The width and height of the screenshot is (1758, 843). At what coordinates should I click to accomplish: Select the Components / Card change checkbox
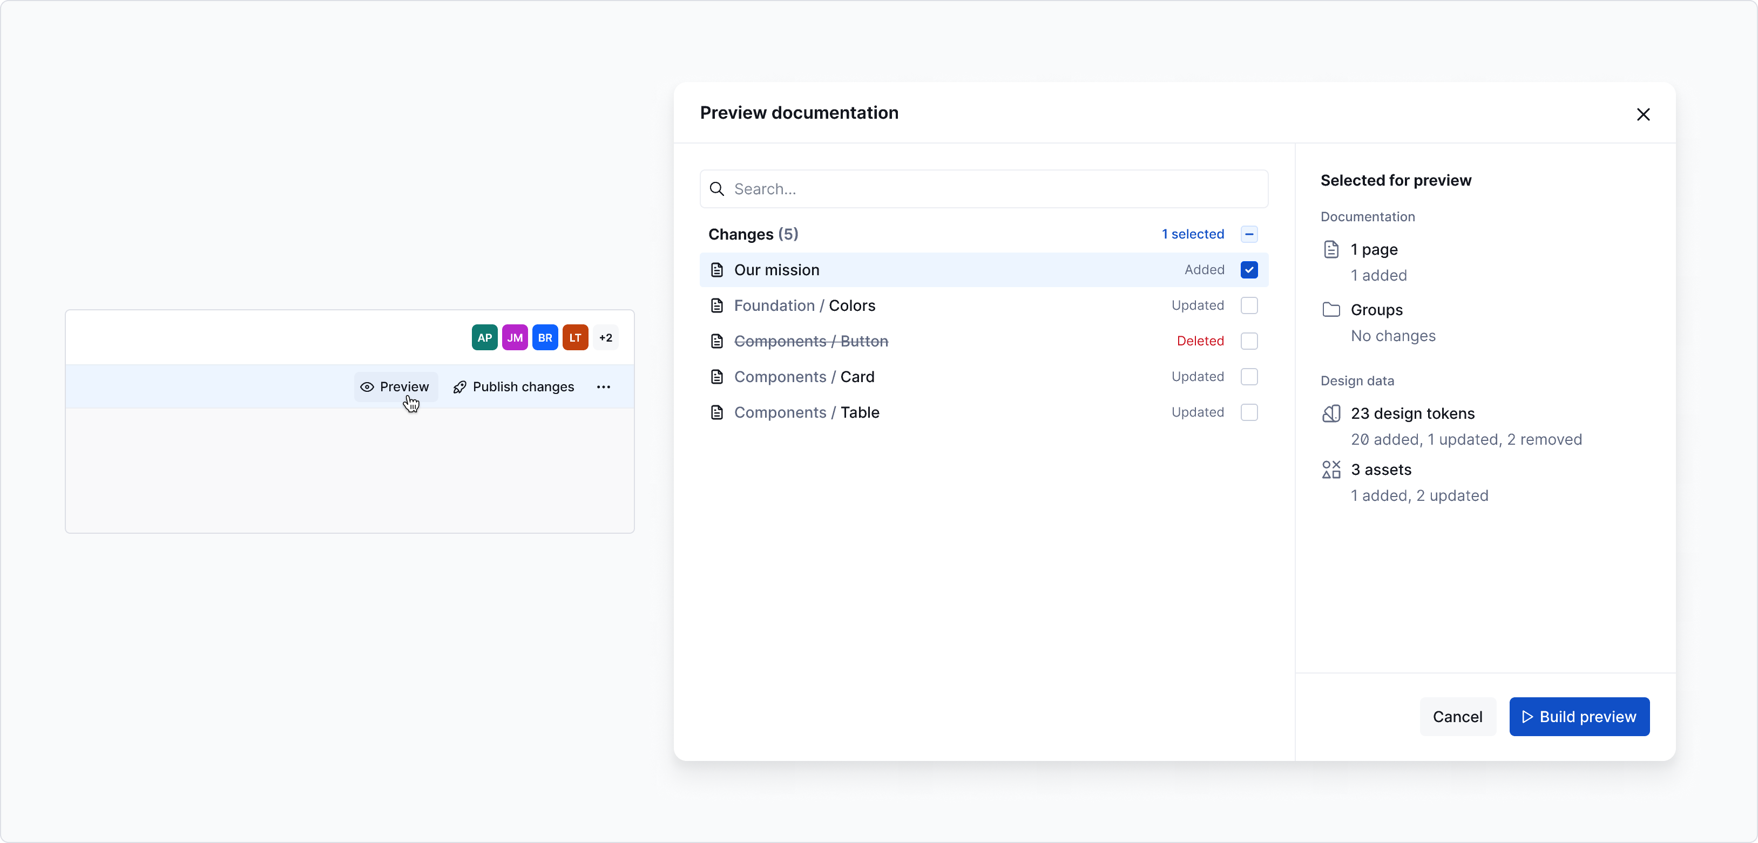click(x=1249, y=377)
